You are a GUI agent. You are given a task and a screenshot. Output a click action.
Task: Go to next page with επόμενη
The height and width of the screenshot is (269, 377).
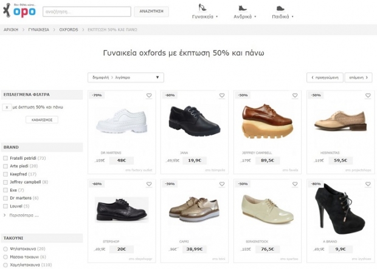click(359, 78)
